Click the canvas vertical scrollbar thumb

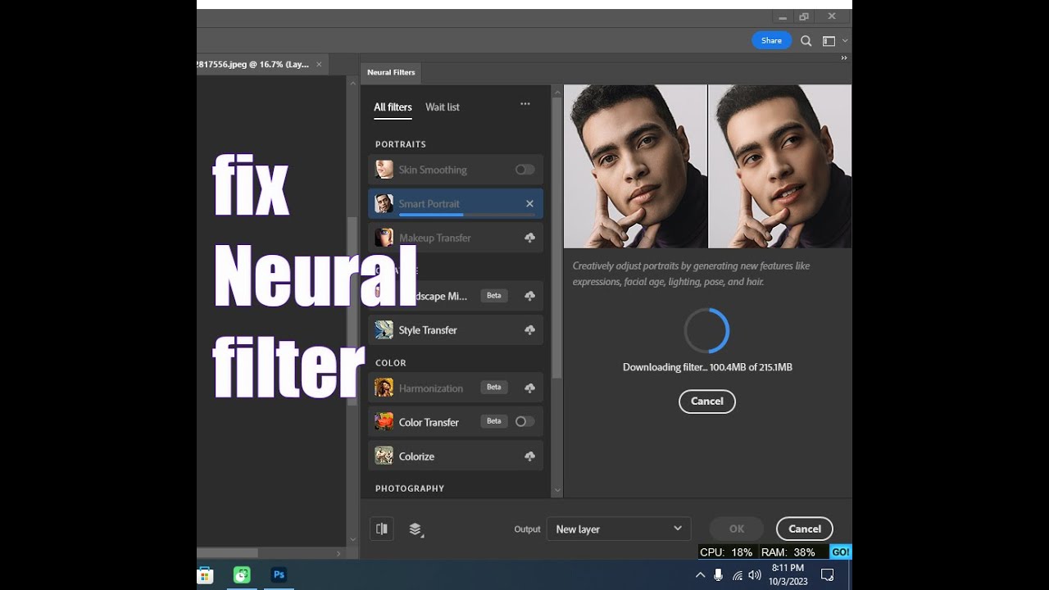tap(353, 311)
